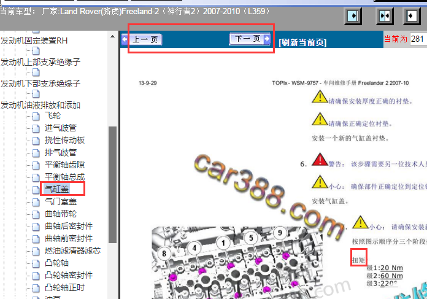Select the 飞轮 tree item
This screenshot has width=427, height=299.
[53, 115]
